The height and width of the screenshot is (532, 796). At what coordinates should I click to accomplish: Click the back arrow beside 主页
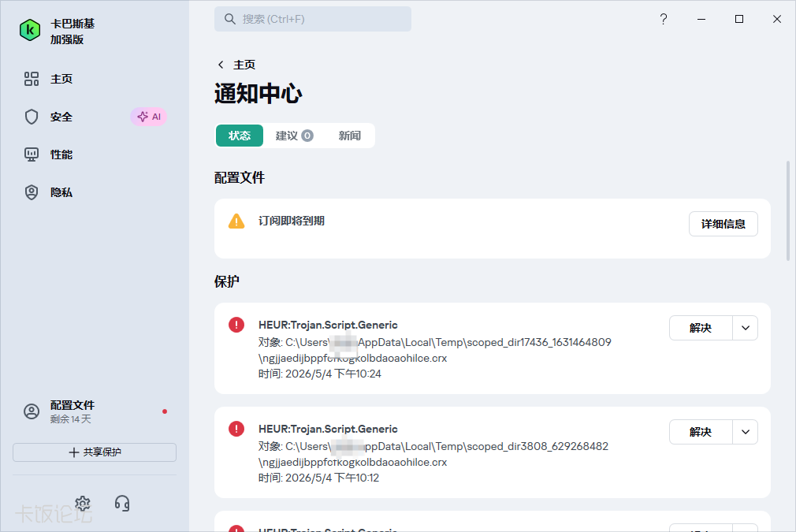(221, 65)
